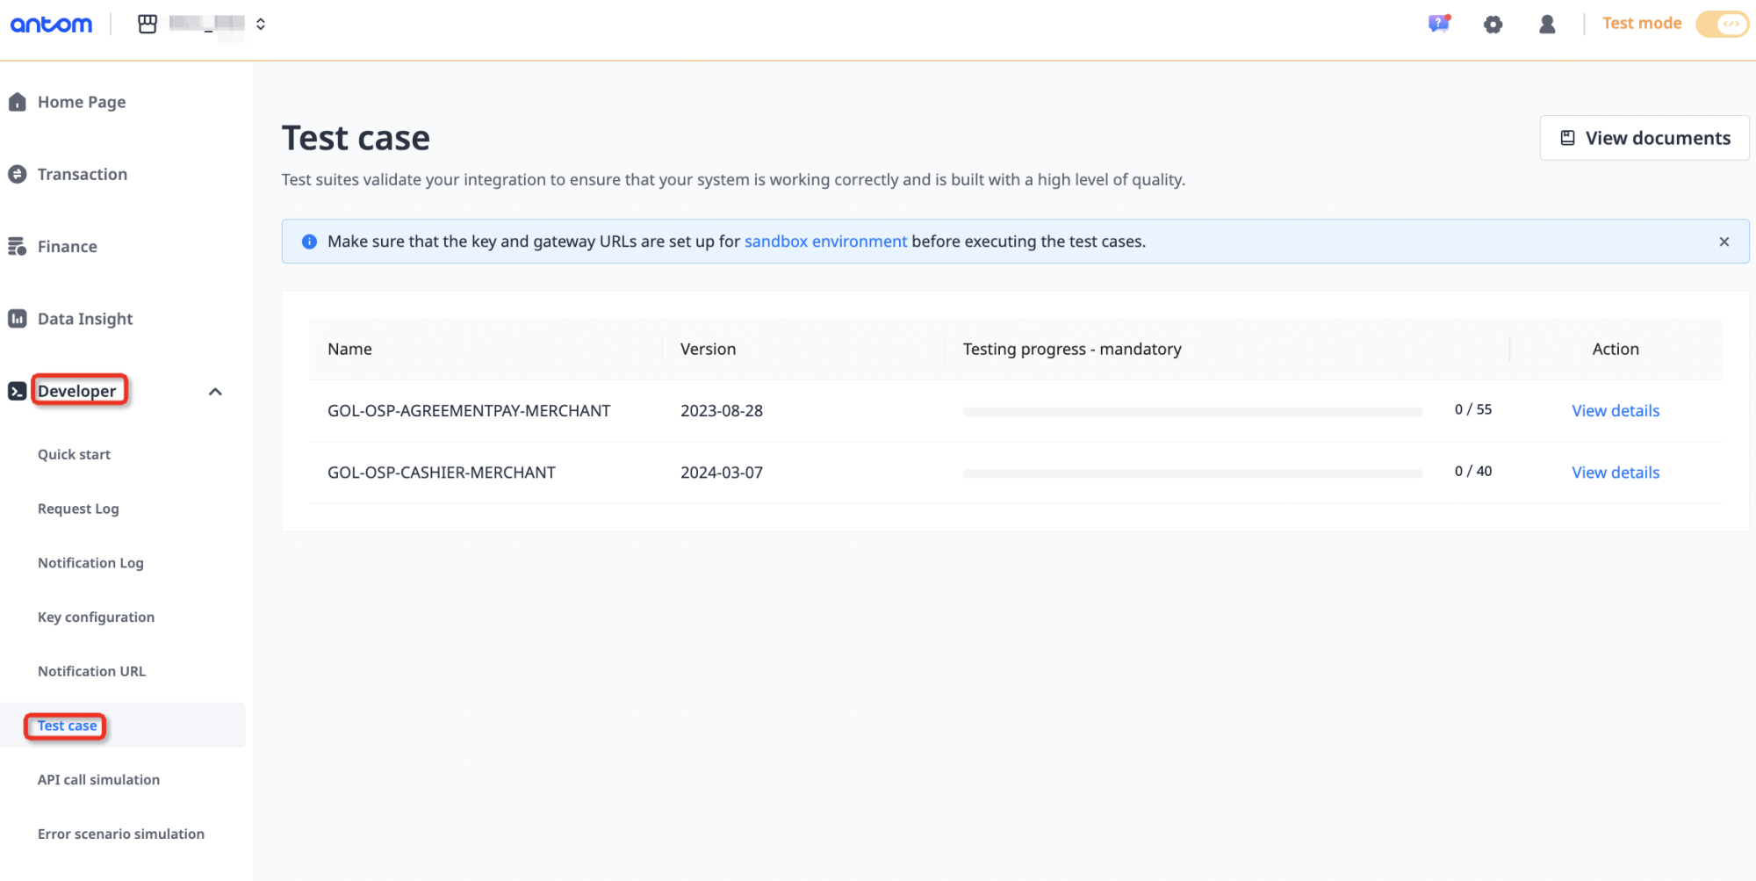Click the Data Insight chart icon
Image resolution: width=1756 pixels, height=881 pixels.
click(x=17, y=319)
